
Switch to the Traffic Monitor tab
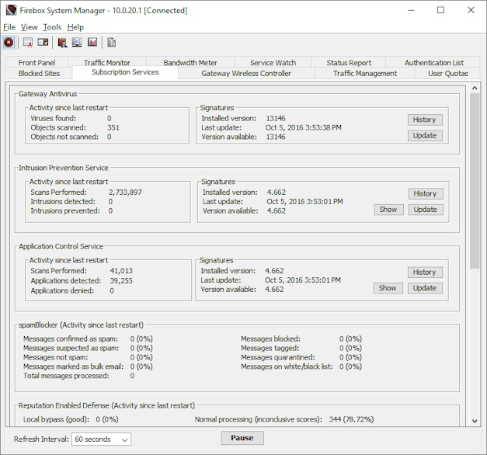pos(106,63)
